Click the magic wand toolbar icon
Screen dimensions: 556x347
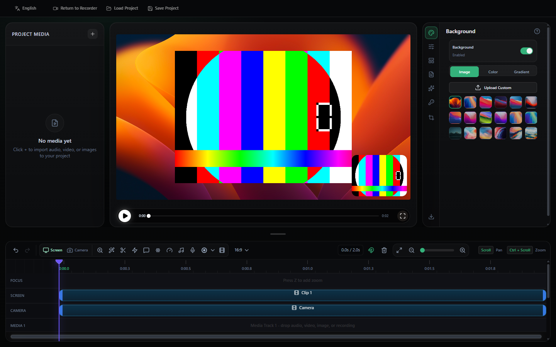click(x=112, y=250)
